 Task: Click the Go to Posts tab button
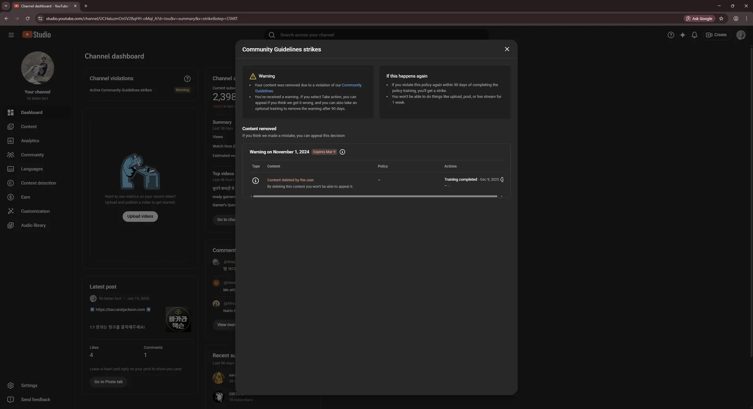coord(108,382)
